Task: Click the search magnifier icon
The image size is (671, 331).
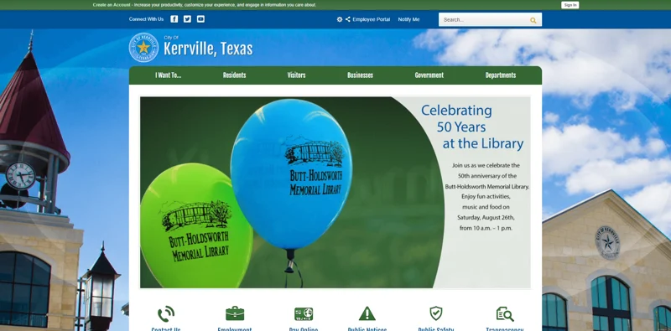Action: tap(533, 20)
